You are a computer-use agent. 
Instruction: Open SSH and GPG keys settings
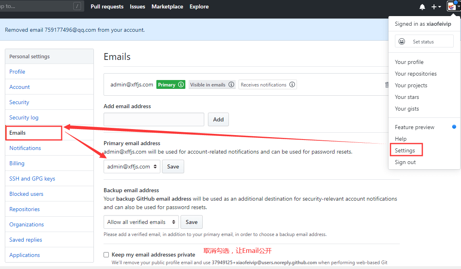[32, 179]
